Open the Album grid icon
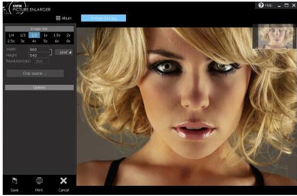 click(58, 18)
